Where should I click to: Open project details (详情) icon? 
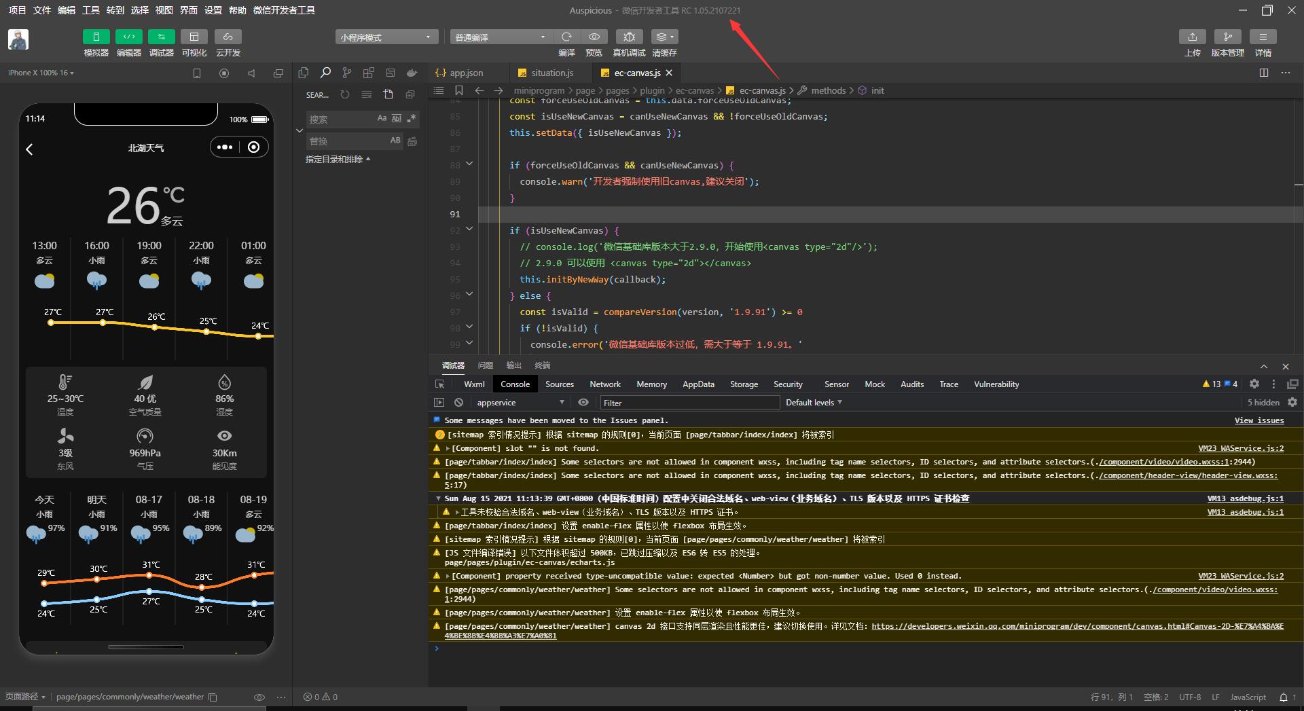pos(1263,37)
